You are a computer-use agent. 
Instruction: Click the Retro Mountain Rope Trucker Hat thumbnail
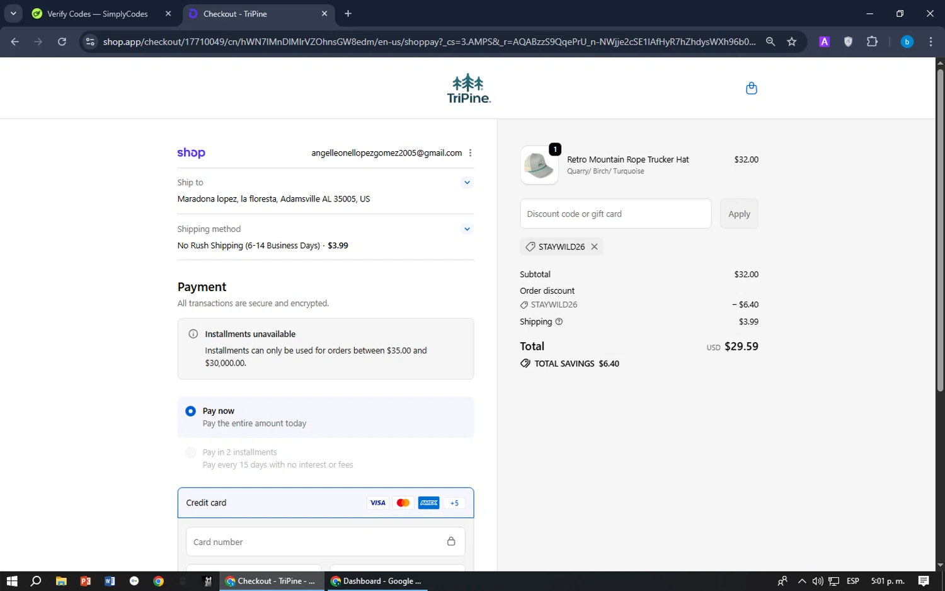pos(539,165)
